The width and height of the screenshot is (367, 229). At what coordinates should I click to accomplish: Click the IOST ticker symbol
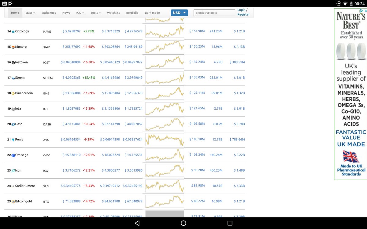click(x=47, y=63)
